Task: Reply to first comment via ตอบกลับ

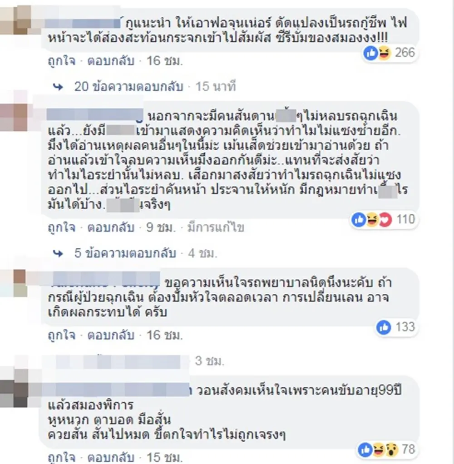Action: click(111, 61)
